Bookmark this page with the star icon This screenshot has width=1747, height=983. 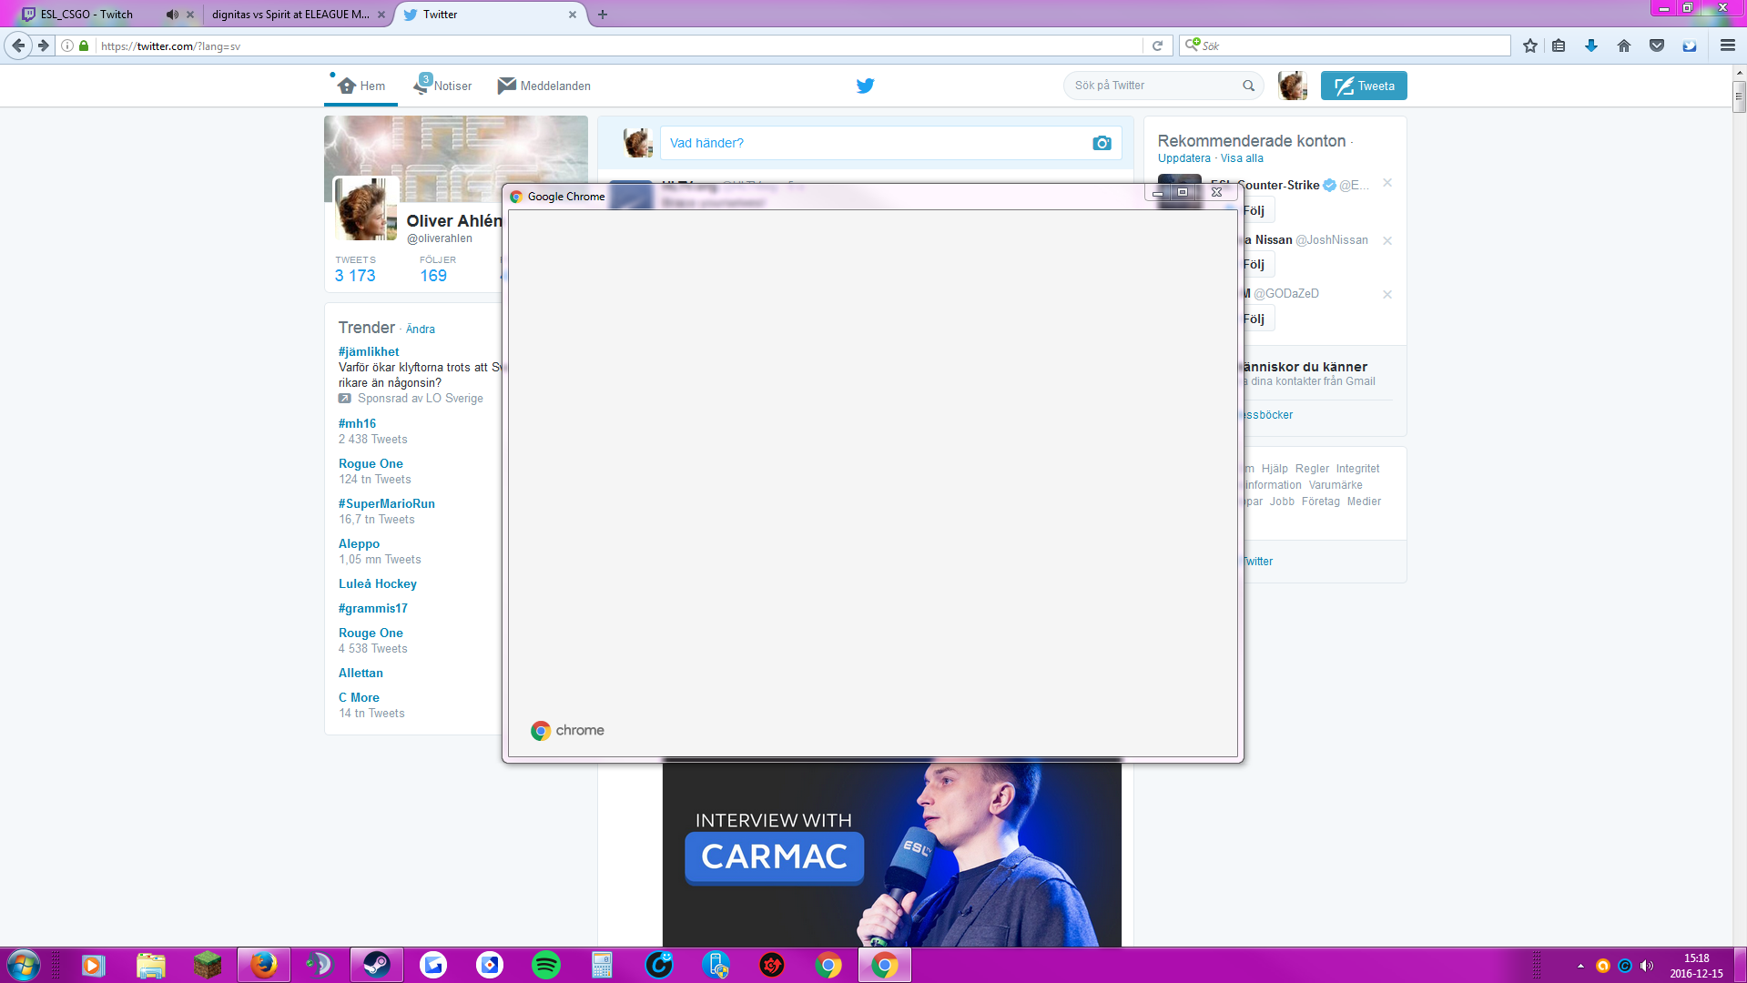(x=1530, y=46)
